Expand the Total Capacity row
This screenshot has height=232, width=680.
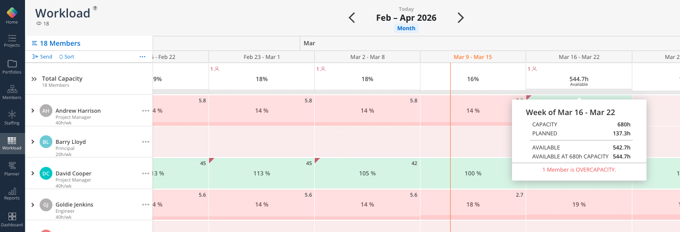[x=34, y=79]
